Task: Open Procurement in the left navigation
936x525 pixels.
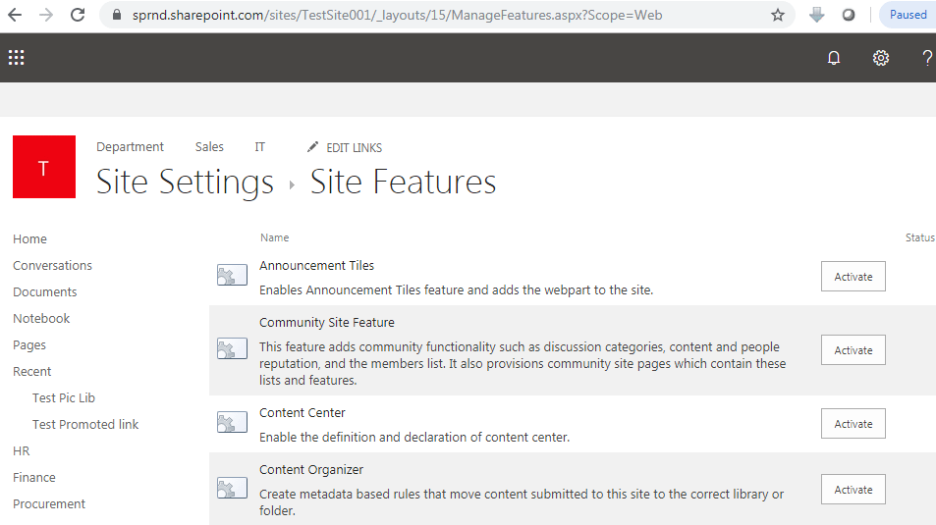Action: (x=49, y=504)
